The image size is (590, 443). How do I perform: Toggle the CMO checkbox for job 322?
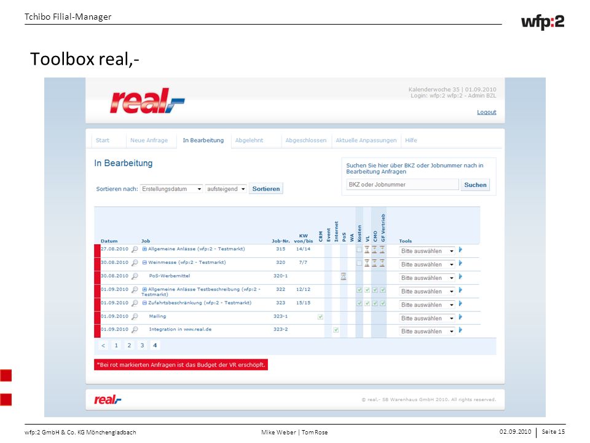tap(375, 290)
